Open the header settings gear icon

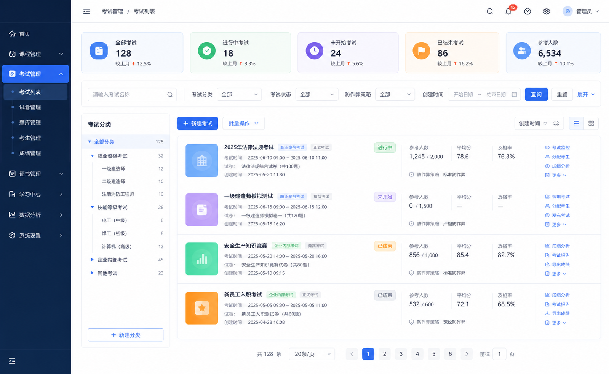point(547,11)
